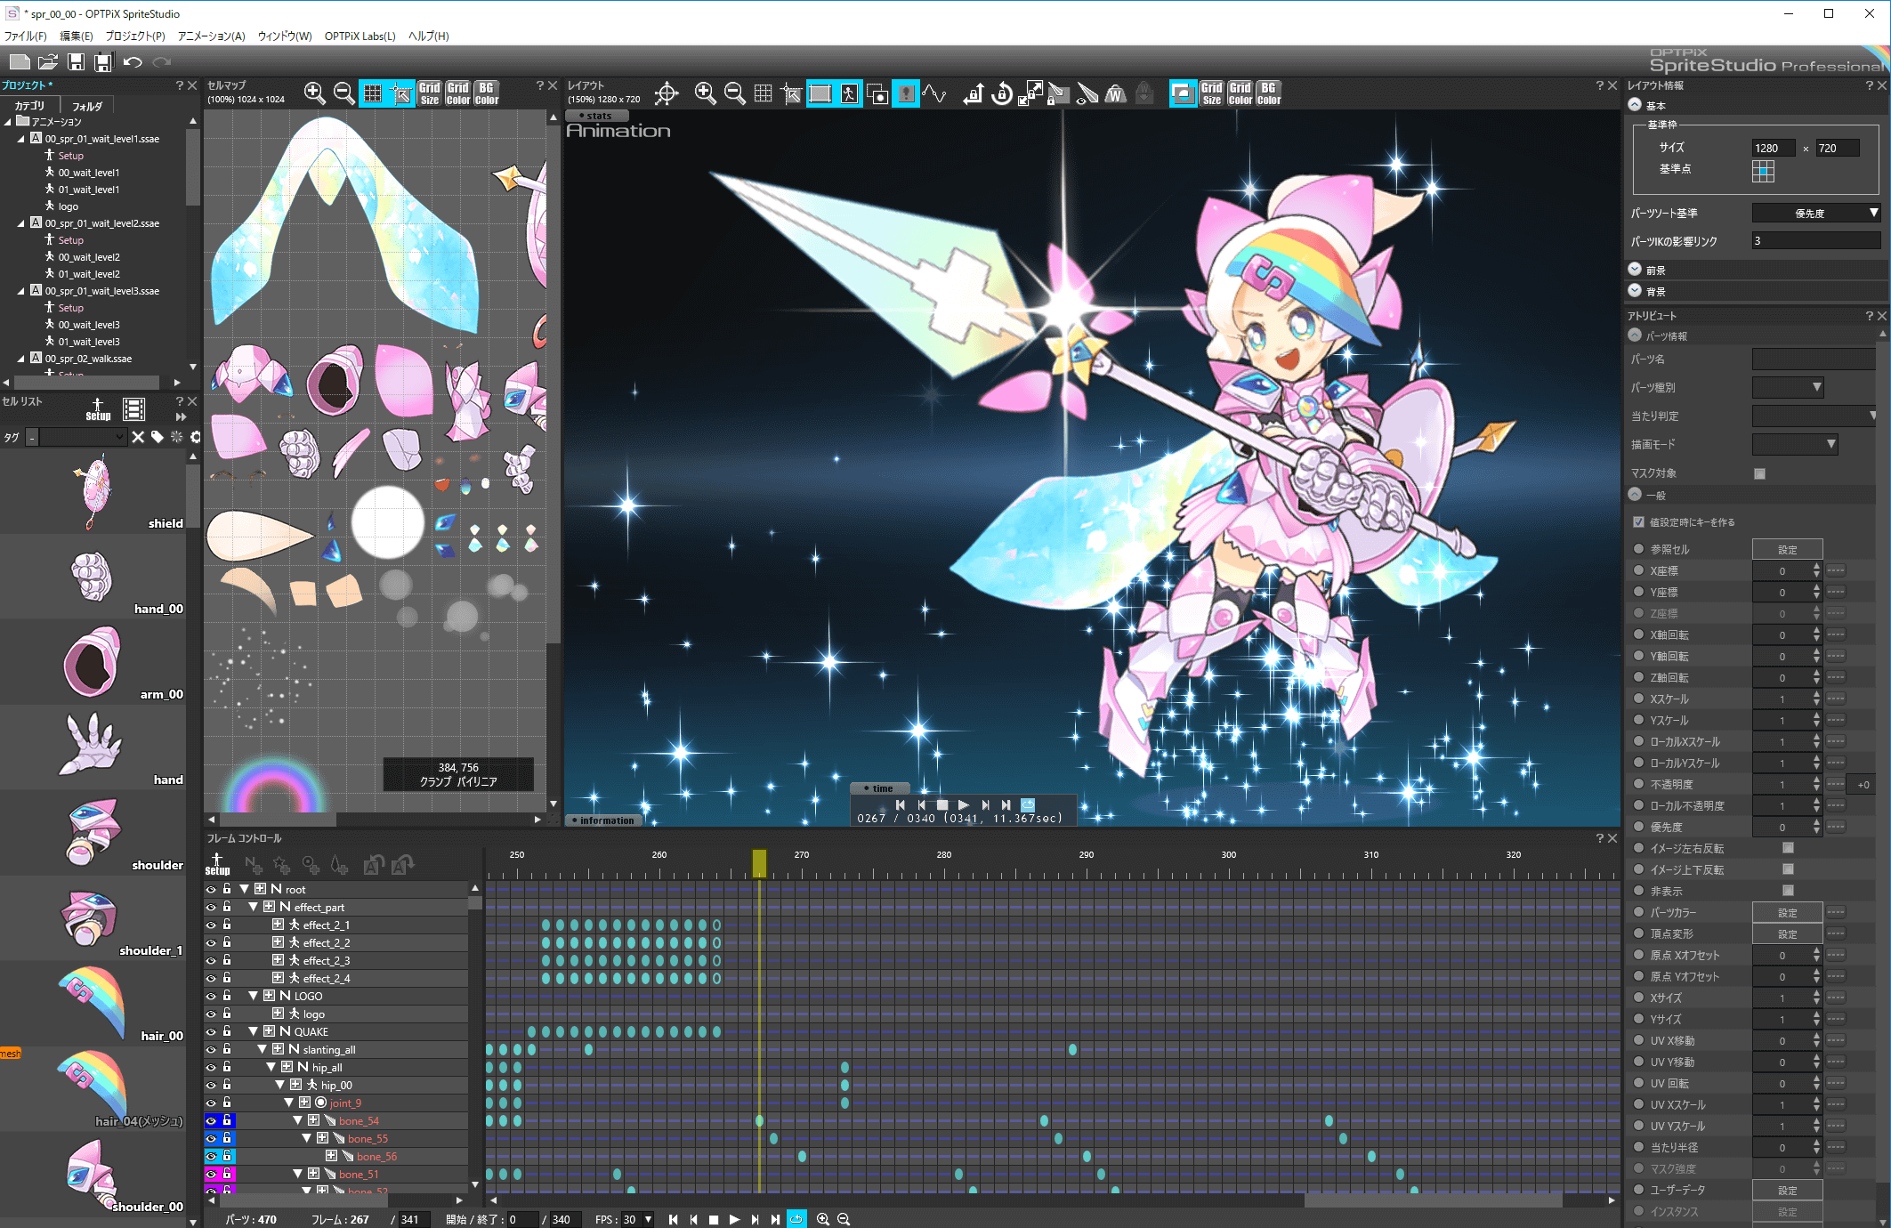
Task: Click the size width field 1280
Action: [1774, 148]
